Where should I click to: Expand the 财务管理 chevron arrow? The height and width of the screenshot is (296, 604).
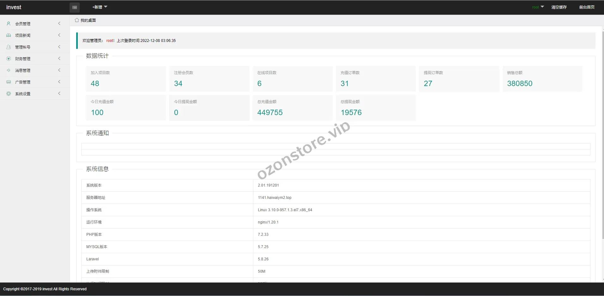pos(59,59)
